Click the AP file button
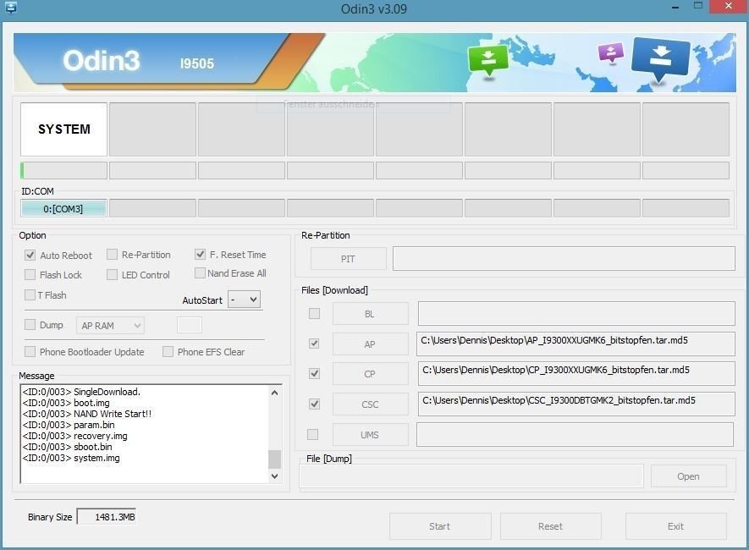This screenshot has width=749, height=550. (x=370, y=344)
